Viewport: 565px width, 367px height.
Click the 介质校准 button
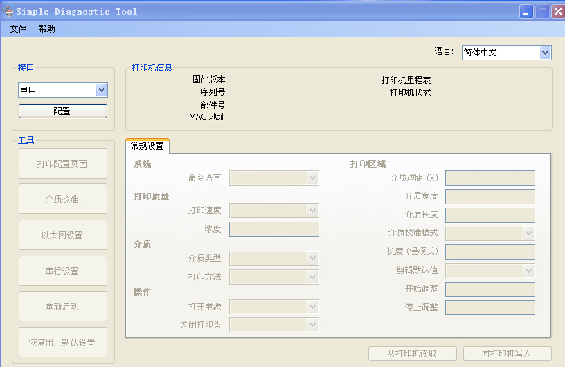tap(62, 199)
